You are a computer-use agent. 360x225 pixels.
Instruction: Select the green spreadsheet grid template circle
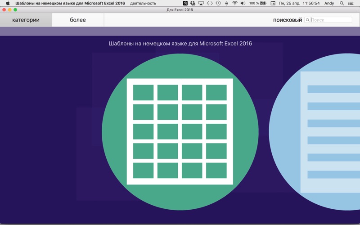coord(180,132)
